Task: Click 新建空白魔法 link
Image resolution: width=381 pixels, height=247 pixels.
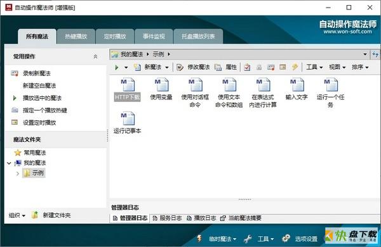Action: [39, 85]
